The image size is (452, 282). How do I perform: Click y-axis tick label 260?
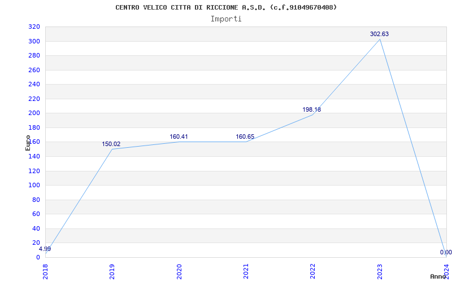[x=34, y=70]
